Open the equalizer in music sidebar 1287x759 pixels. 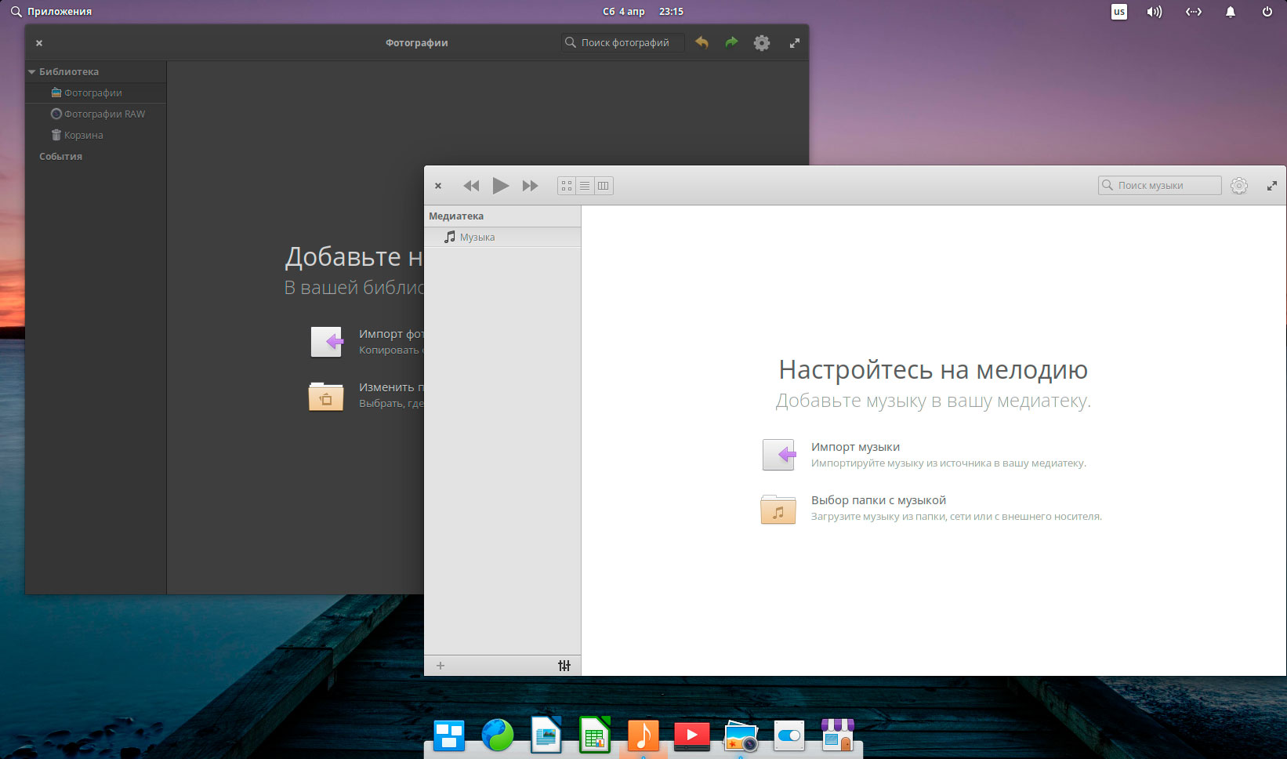564,666
